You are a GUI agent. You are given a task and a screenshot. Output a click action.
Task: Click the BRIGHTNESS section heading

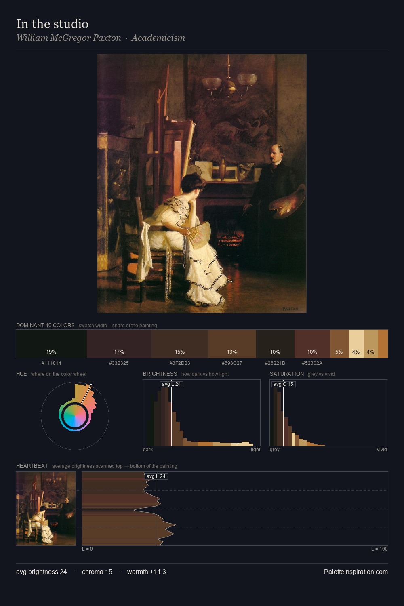coord(160,374)
